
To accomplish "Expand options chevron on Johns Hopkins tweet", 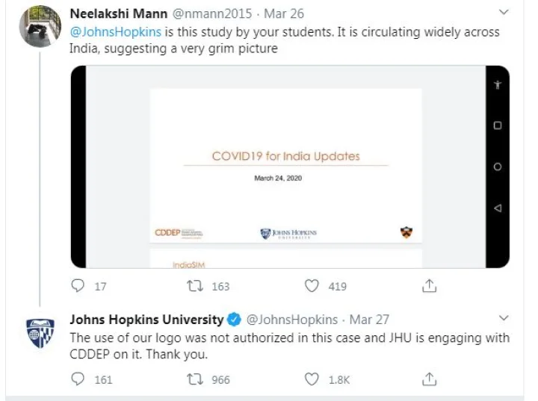I will pos(503,319).
